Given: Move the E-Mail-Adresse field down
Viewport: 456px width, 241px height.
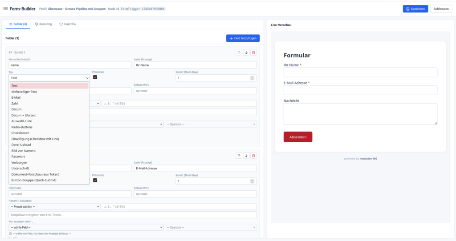Looking at the screenshot, I should tap(246, 156).
